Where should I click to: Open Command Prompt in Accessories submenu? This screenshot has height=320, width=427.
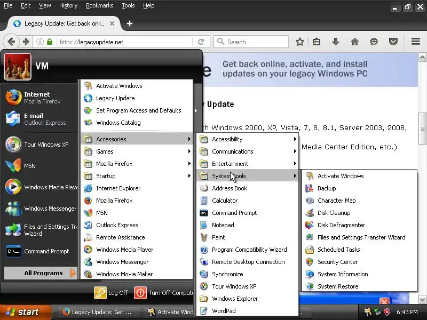coord(248,213)
